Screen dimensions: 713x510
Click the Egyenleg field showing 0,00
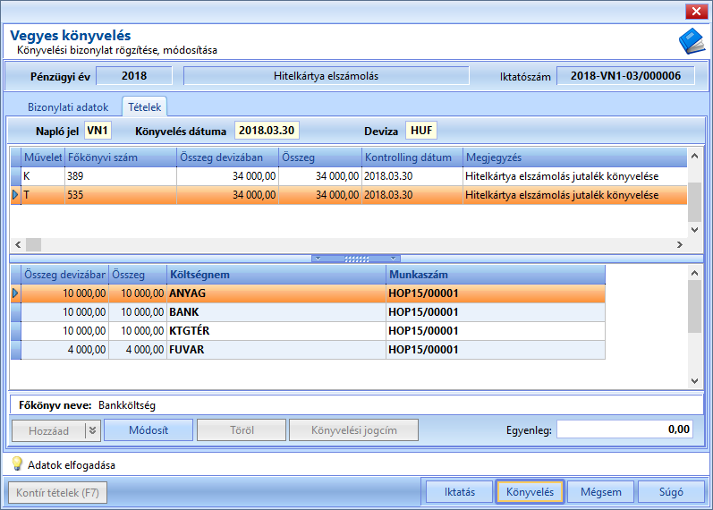coord(624,429)
